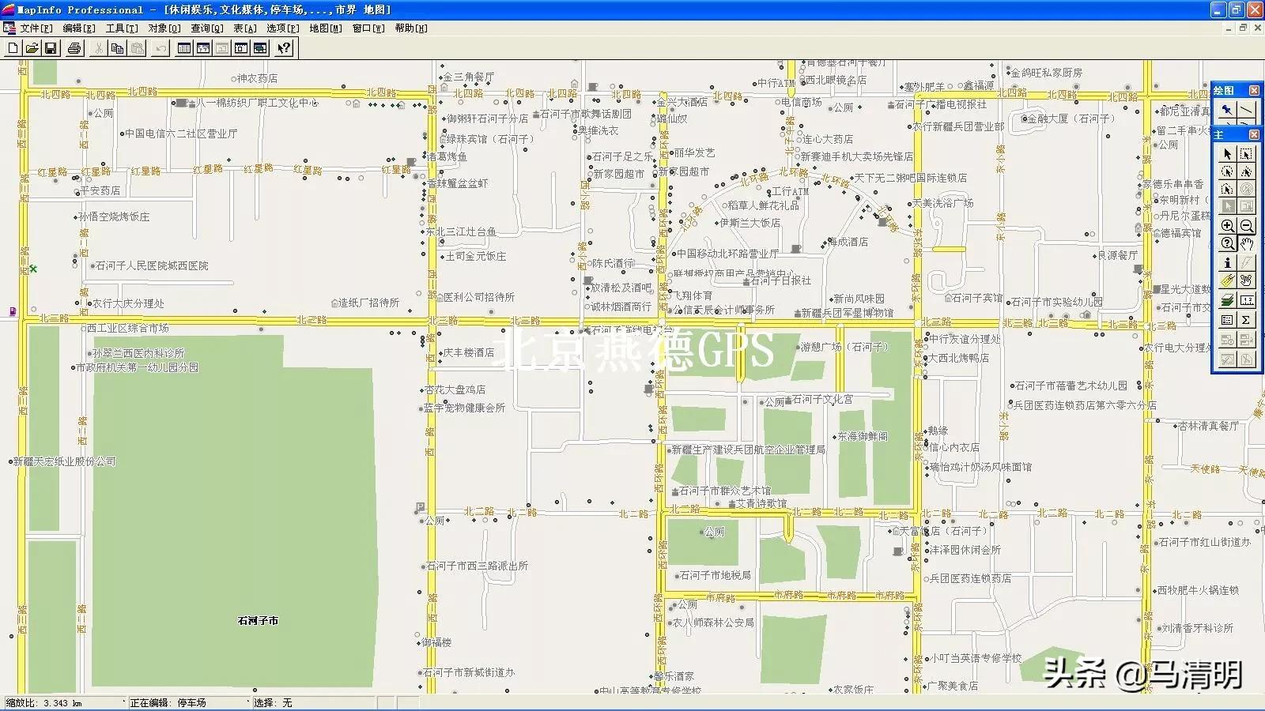The height and width of the screenshot is (711, 1265).
Task: Choose the Marquee Select rectangle tool
Action: [x=1246, y=154]
